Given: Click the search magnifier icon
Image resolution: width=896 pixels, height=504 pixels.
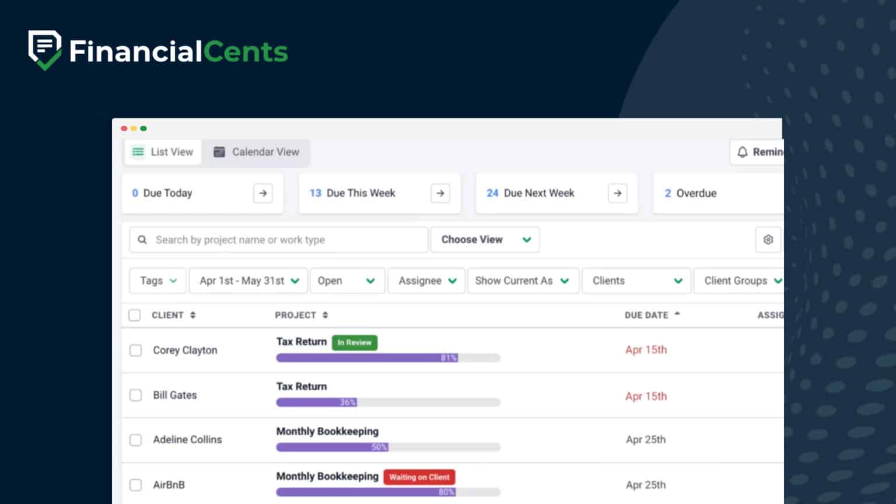Looking at the screenshot, I should pos(142,240).
